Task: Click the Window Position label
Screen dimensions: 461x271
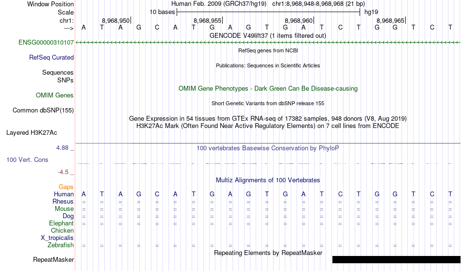Action: (50, 4)
